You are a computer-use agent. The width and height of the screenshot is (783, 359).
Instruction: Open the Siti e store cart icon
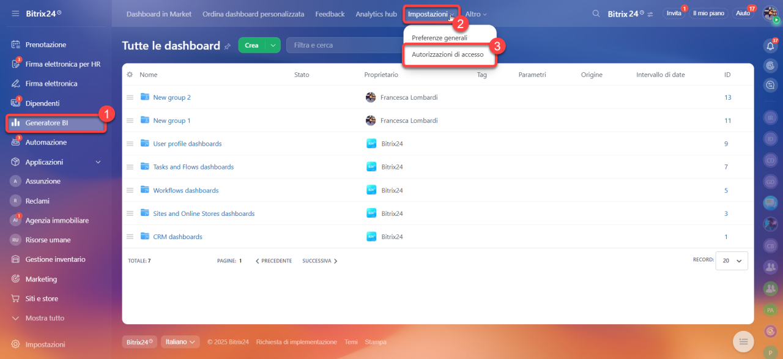(15, 298)
